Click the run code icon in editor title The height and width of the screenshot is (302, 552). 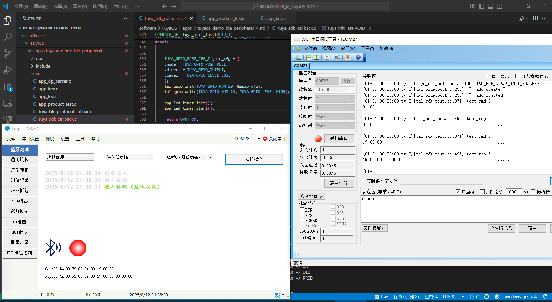pyautogui.click(x=522, y=18)
